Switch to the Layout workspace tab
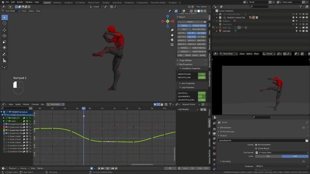The height and width of the screenshot is (174, 310). click(47, 2)
